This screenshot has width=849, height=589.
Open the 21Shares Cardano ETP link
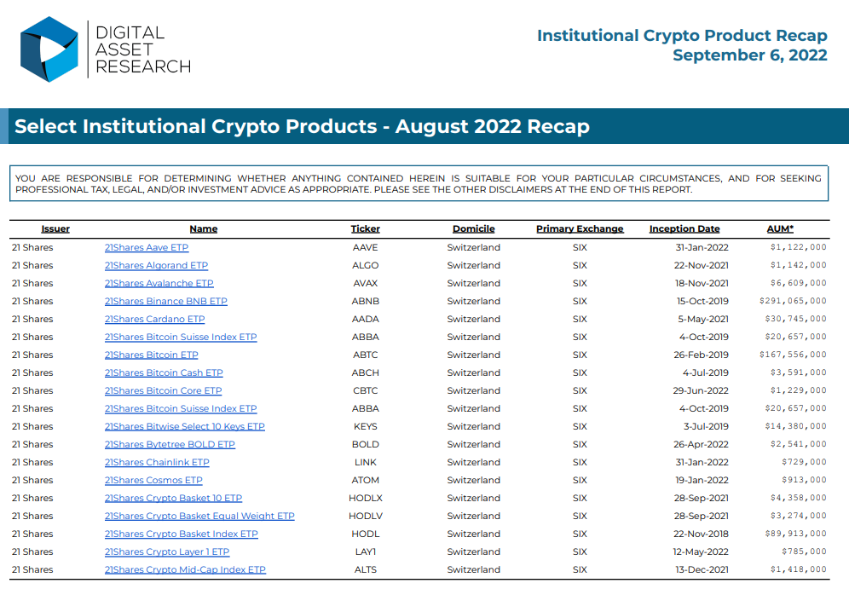[x=154, y=319]
